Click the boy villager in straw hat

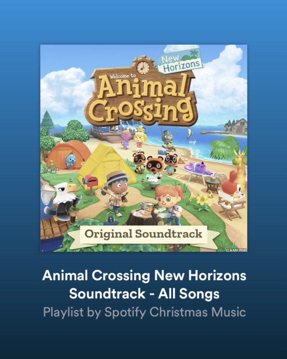click(x=116, y=192)
